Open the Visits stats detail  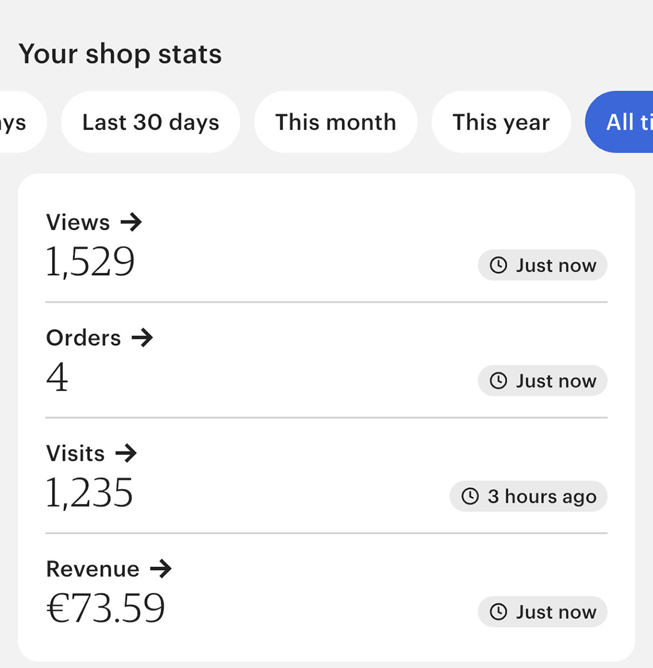click(x=91, y=453)
